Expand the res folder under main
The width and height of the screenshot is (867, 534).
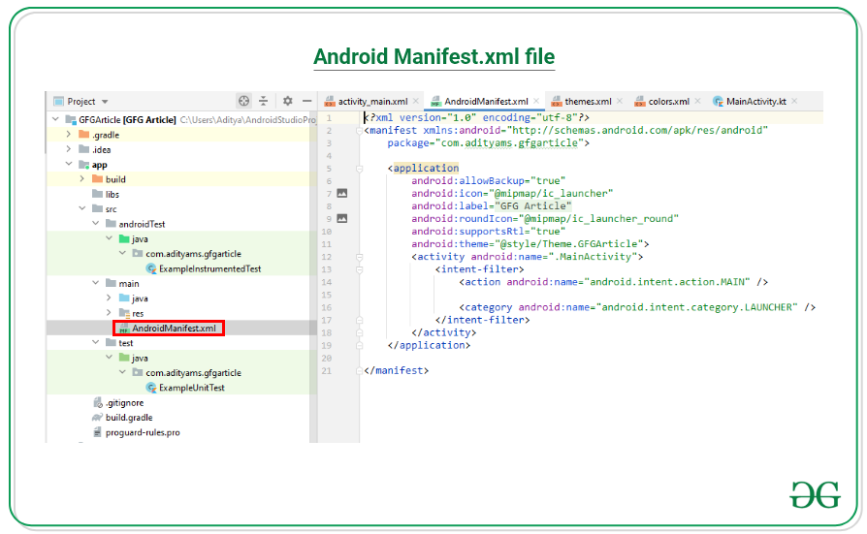pos(109,313)
